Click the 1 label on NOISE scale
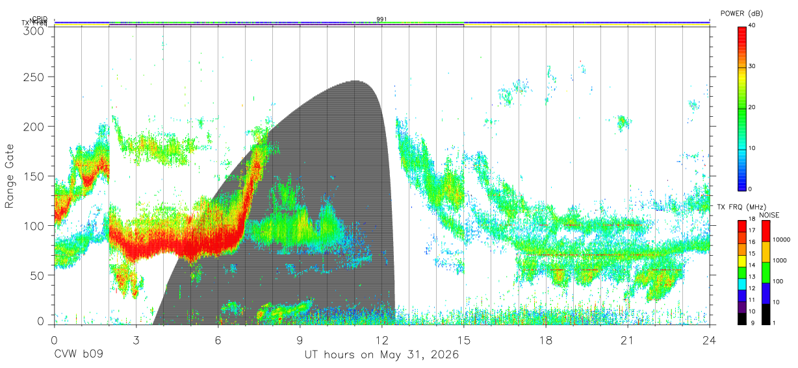Screen dimensions: 798x368 (x=774, y=323)
